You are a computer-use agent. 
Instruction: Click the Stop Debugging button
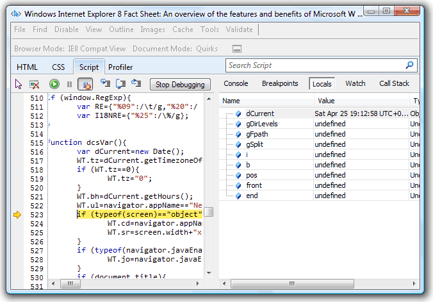(x=180, y=84)
